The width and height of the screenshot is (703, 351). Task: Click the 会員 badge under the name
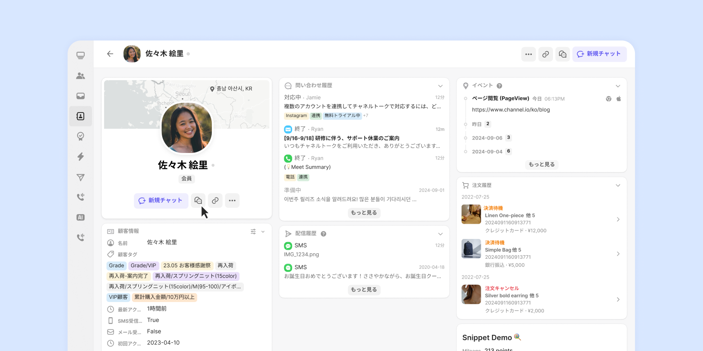click(x=187, y=179)
